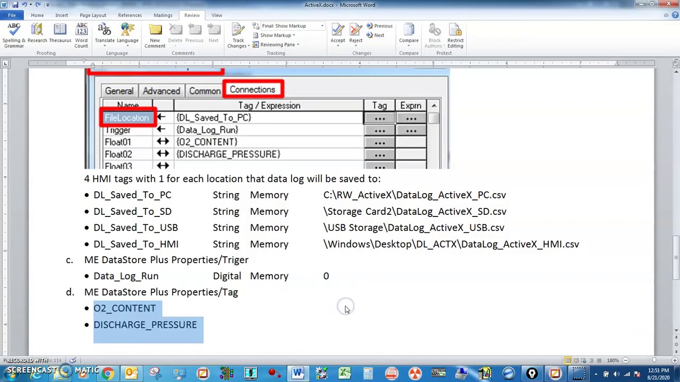
Task: Click the Word taskbar button
Action: tap(297, 374)
